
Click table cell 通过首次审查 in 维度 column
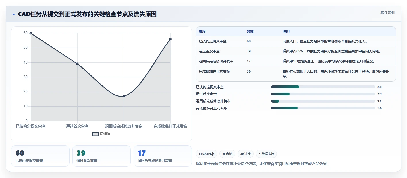pos(209,51)
